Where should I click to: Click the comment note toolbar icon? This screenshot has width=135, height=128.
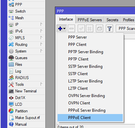coord(100,29)
